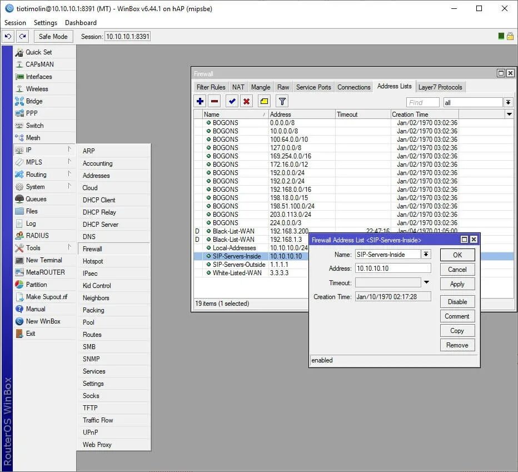Toggle the Safe Mode button
Viewport: 518px width, 472px height.
coord(53,36)
